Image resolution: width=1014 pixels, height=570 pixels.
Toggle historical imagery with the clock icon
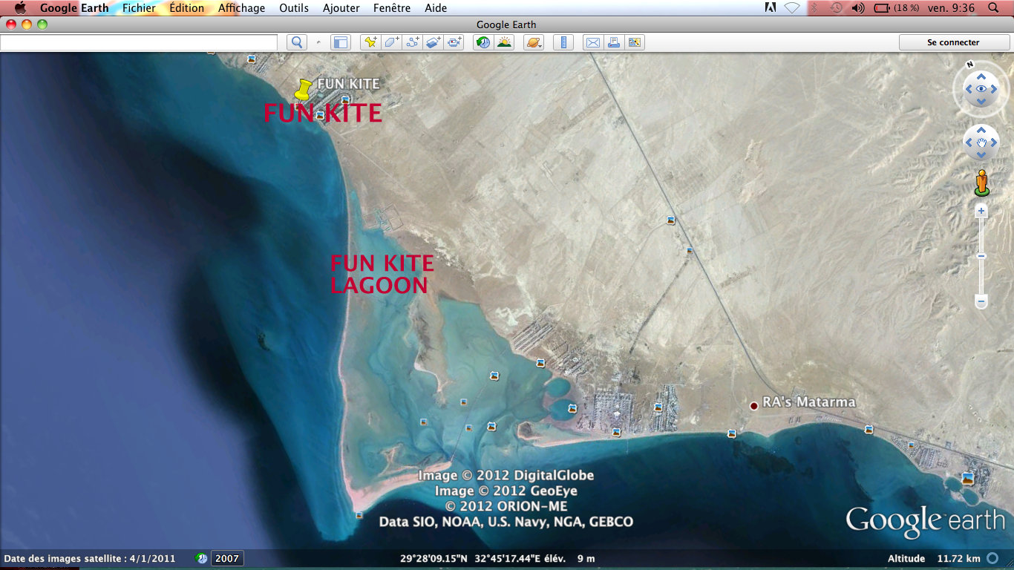(483, 42)
